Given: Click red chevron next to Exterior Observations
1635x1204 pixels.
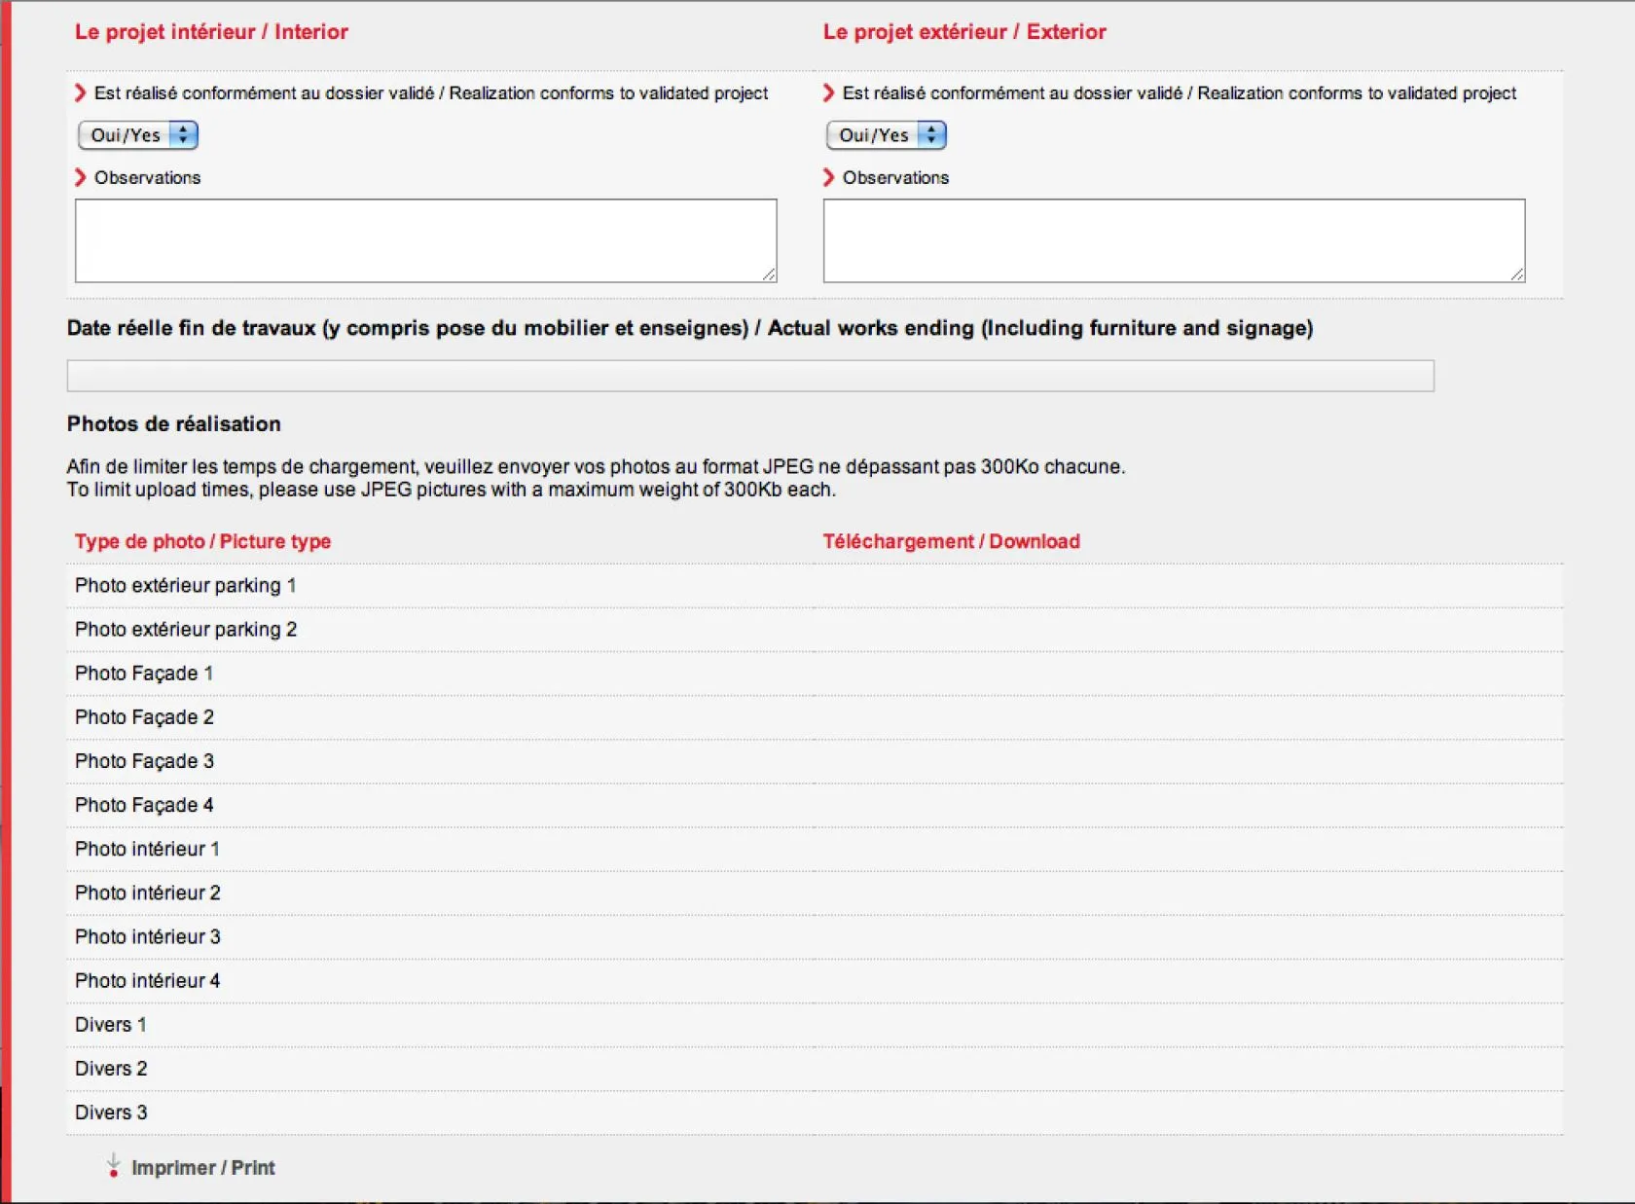Looking at the screenshot, I should coord(829,177).
